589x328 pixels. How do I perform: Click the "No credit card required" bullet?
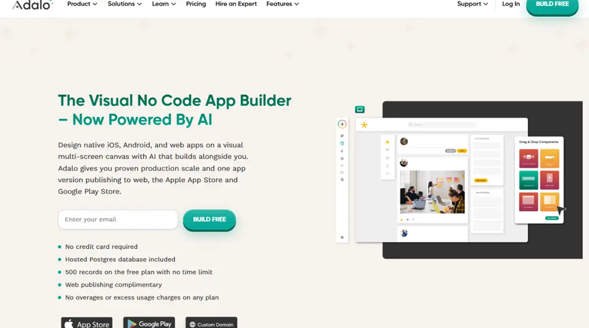point(101,247)
